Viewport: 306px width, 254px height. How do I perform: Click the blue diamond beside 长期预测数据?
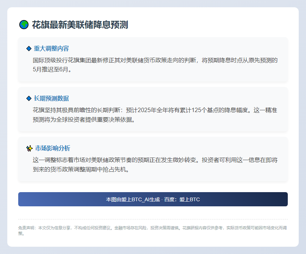pos(29,99)
